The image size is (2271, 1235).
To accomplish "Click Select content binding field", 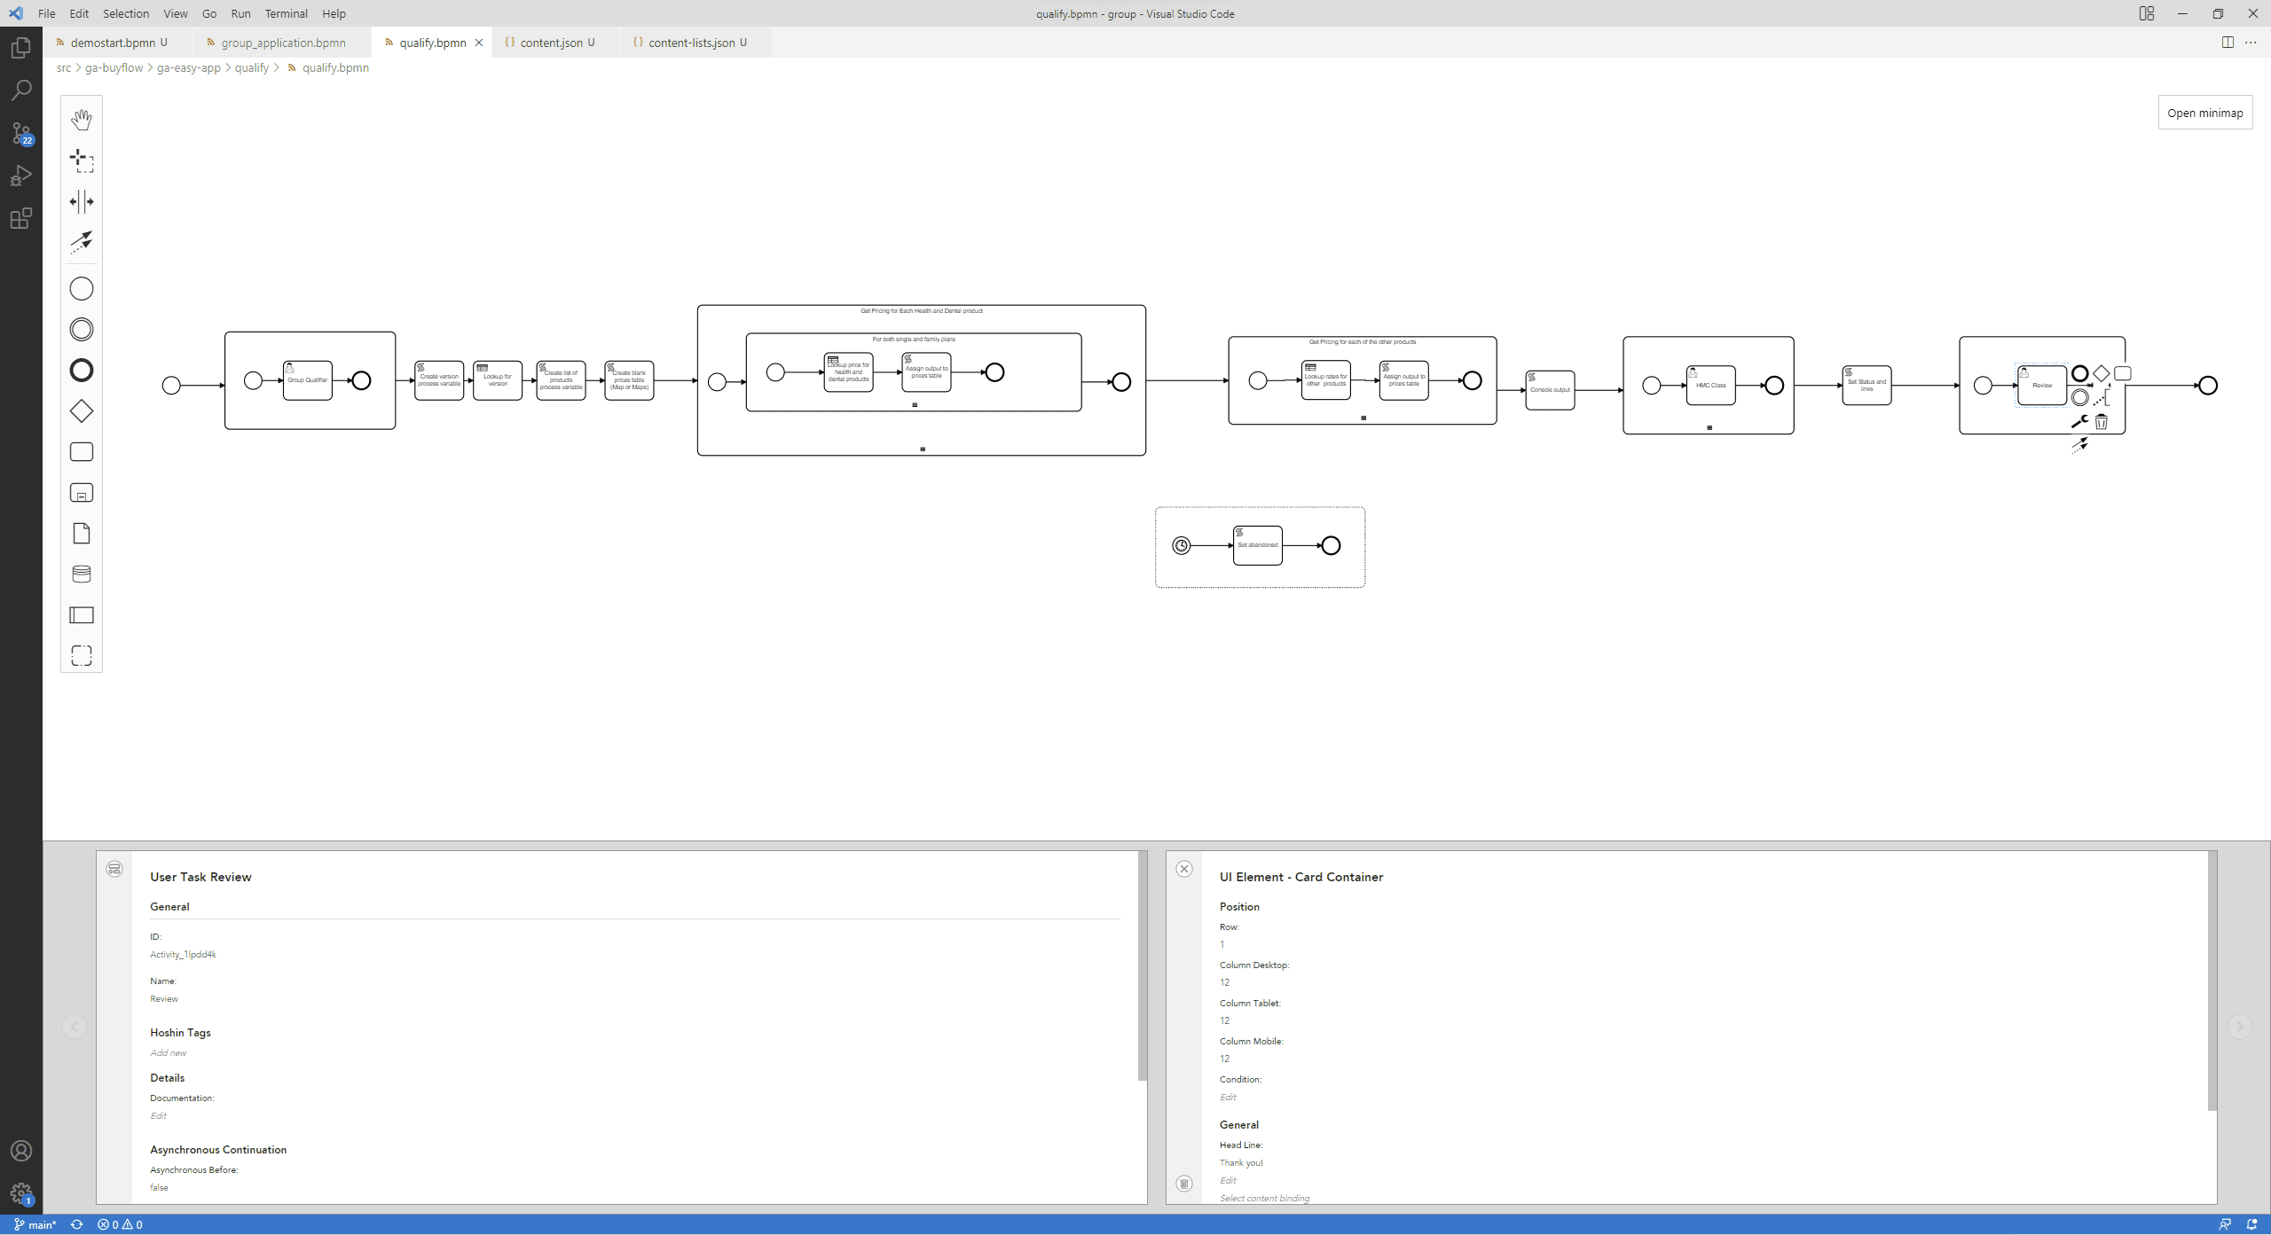I will [1264, 1198].
